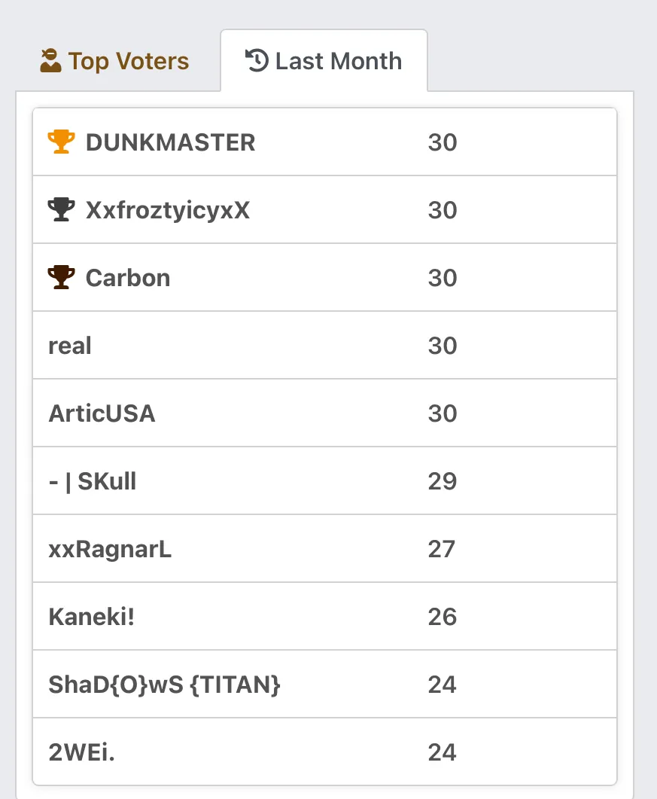Click the gold trophy icon beside DUNKMASTER
This screenshot has height=799, width=657.
click(61, 142)
